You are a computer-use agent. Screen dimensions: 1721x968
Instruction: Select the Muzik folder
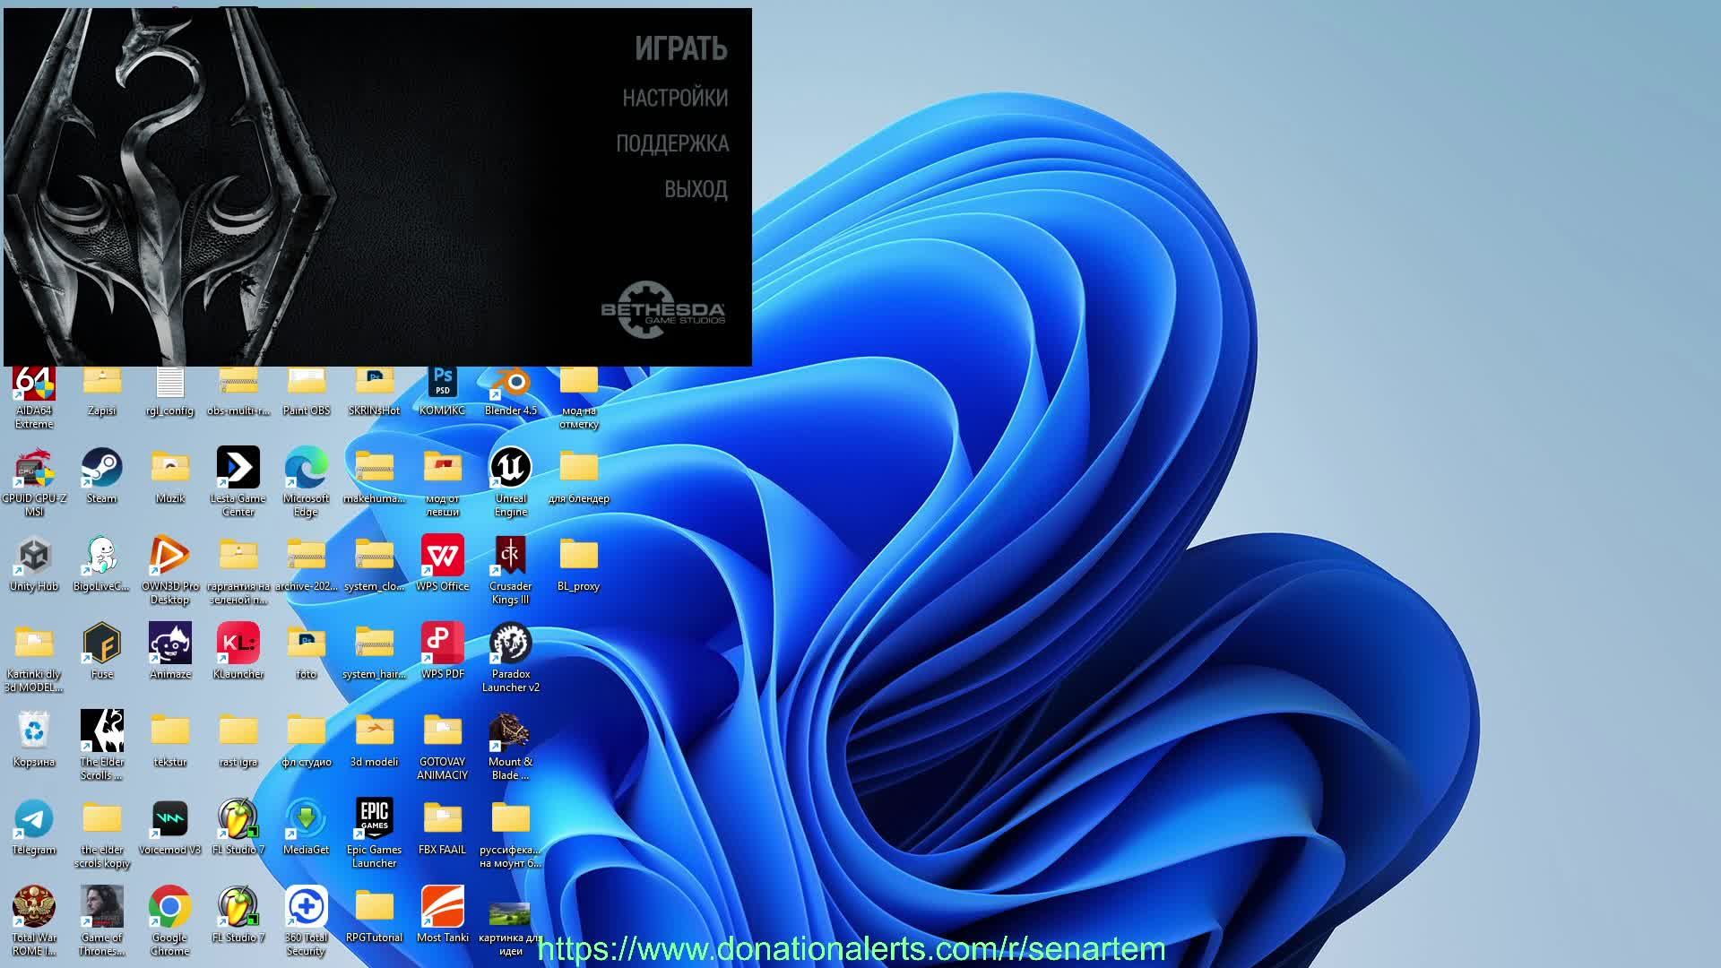[170, 476]
